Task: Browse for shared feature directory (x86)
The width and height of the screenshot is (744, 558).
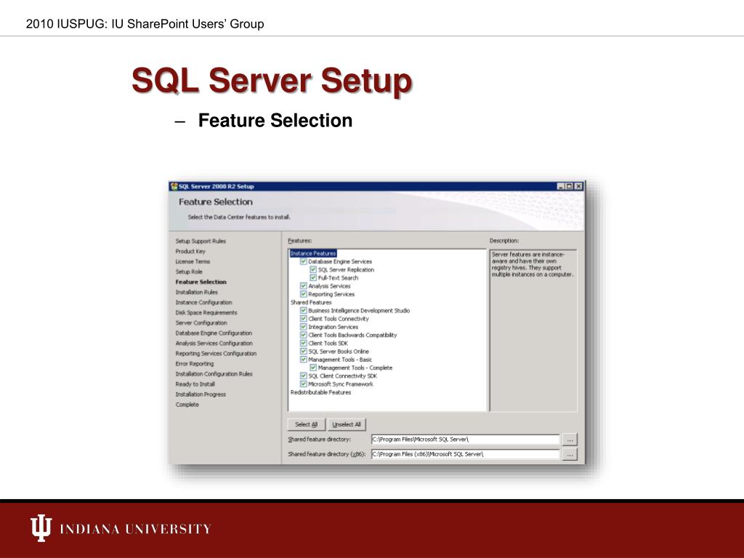Action: click(570, 455)
